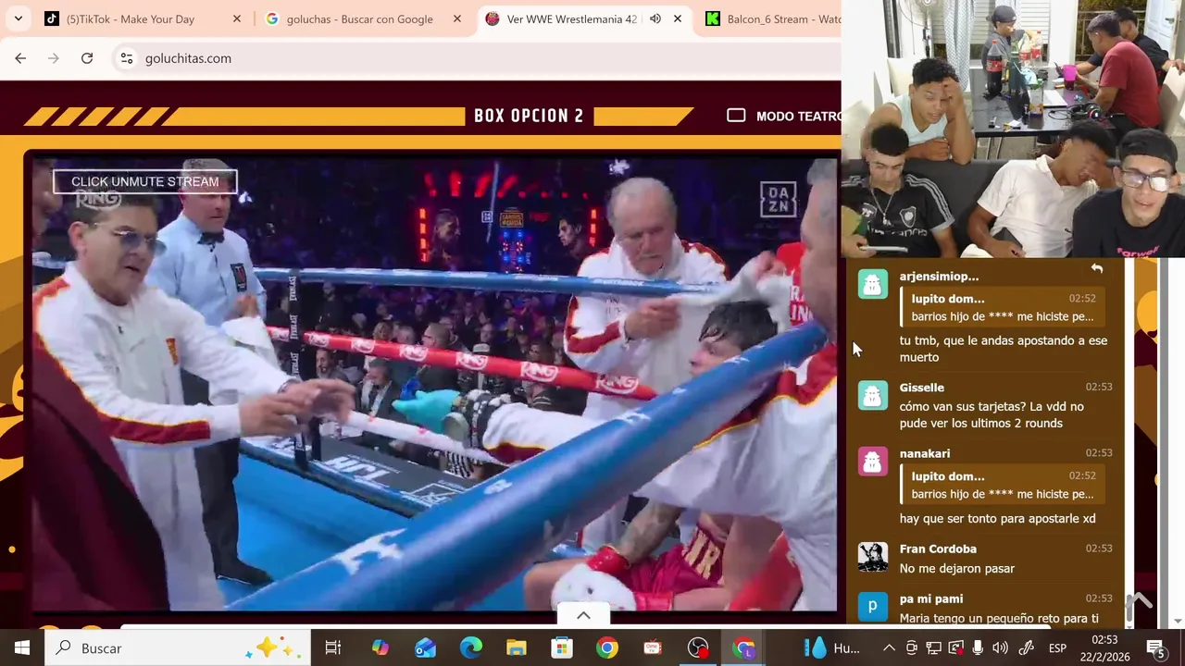This screenshot has height=666, width=1185.
Task: Open clock showing 02:53 22/2/2026
Action: (1104, 648)
